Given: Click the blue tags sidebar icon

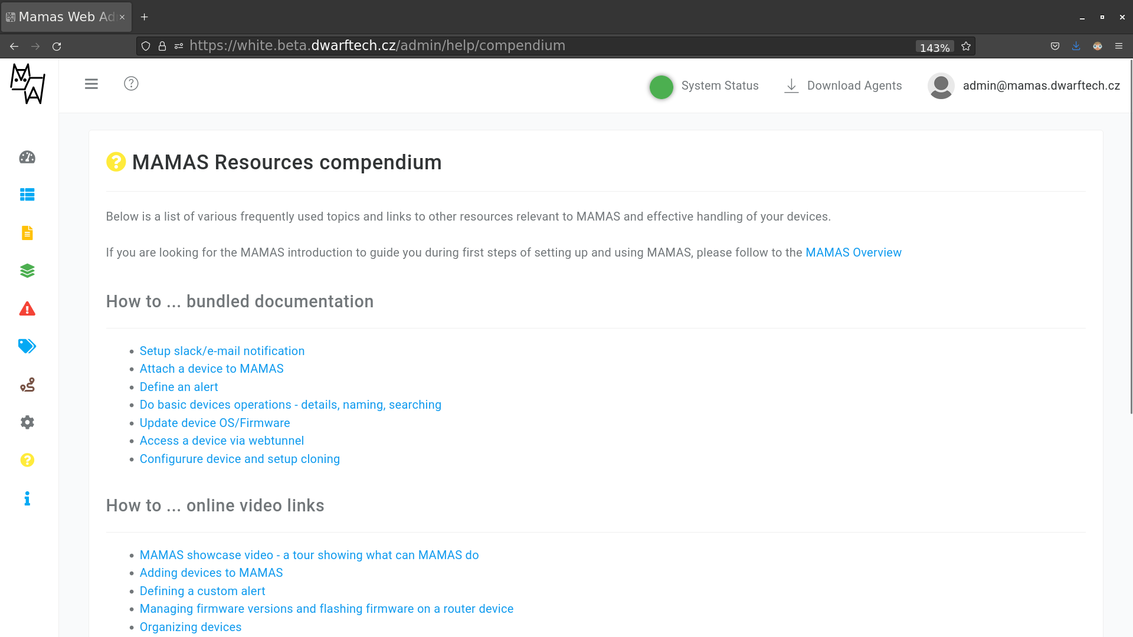Looking at the screenshot, I should coord(27,346).
